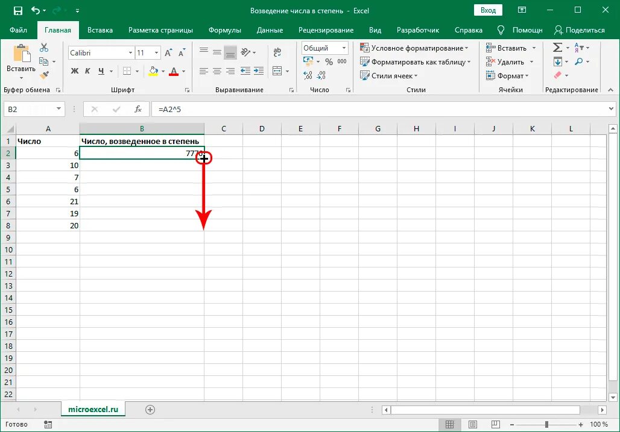620x432 pixels.
Task: Click the accounting number format icon
Action: 308,61
